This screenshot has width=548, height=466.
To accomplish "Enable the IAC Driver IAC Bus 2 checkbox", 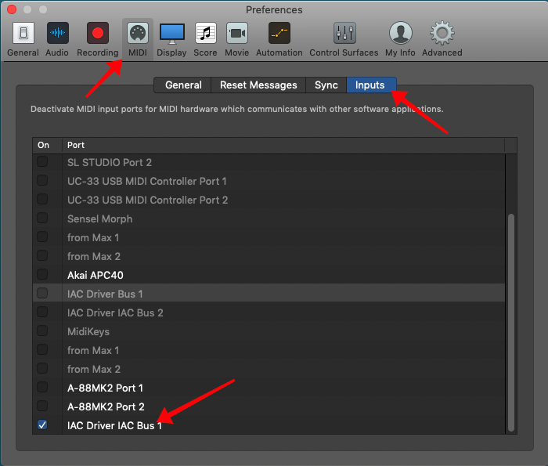I will click(42, 312).
